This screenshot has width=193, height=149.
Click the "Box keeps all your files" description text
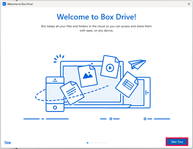[x=96, y=28]
